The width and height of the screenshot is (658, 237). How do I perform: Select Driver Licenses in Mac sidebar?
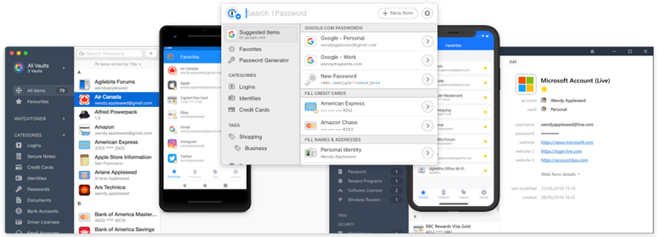click(38, 222)
